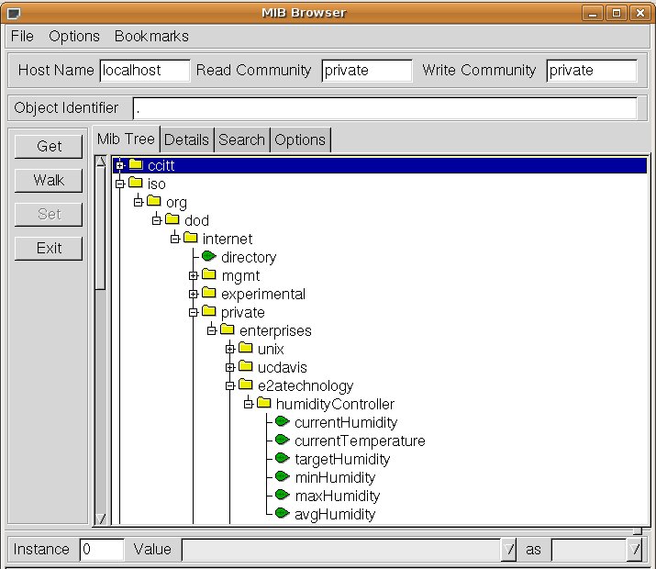Click the green leaf icon beside directory

[208, 257]
